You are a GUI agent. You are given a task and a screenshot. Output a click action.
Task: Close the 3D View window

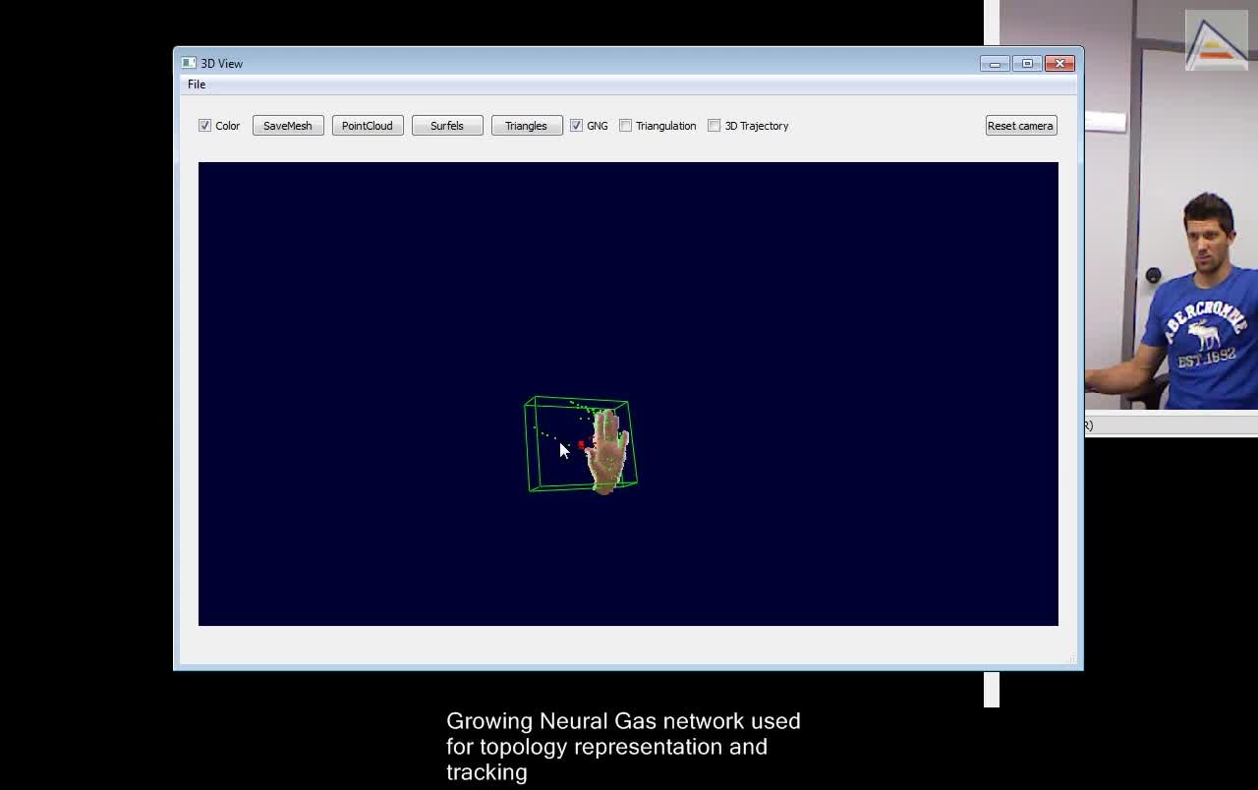coord(1059,64)
